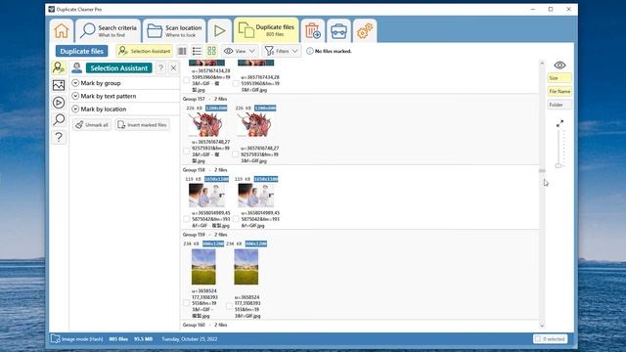The image size is (626, 352).
Task: Click the scrollbar up arrow
Action: pos(542,63)
